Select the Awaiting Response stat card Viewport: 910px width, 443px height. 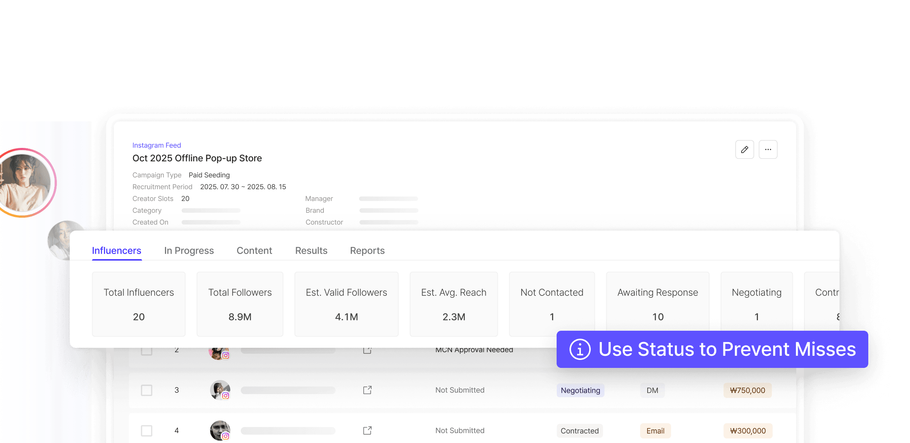click(657, 303)
